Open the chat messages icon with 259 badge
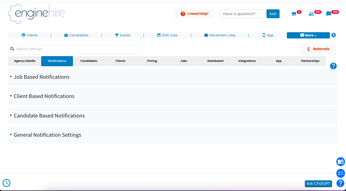 click(x=329, y=14)
